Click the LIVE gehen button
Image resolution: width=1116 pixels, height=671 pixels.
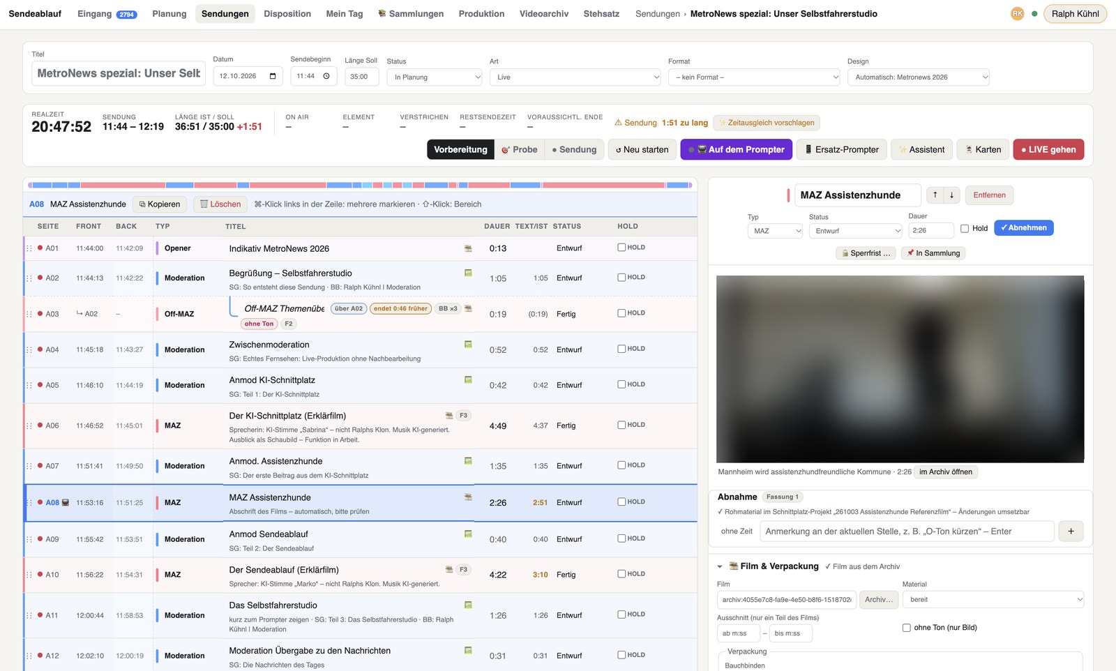1048,149
